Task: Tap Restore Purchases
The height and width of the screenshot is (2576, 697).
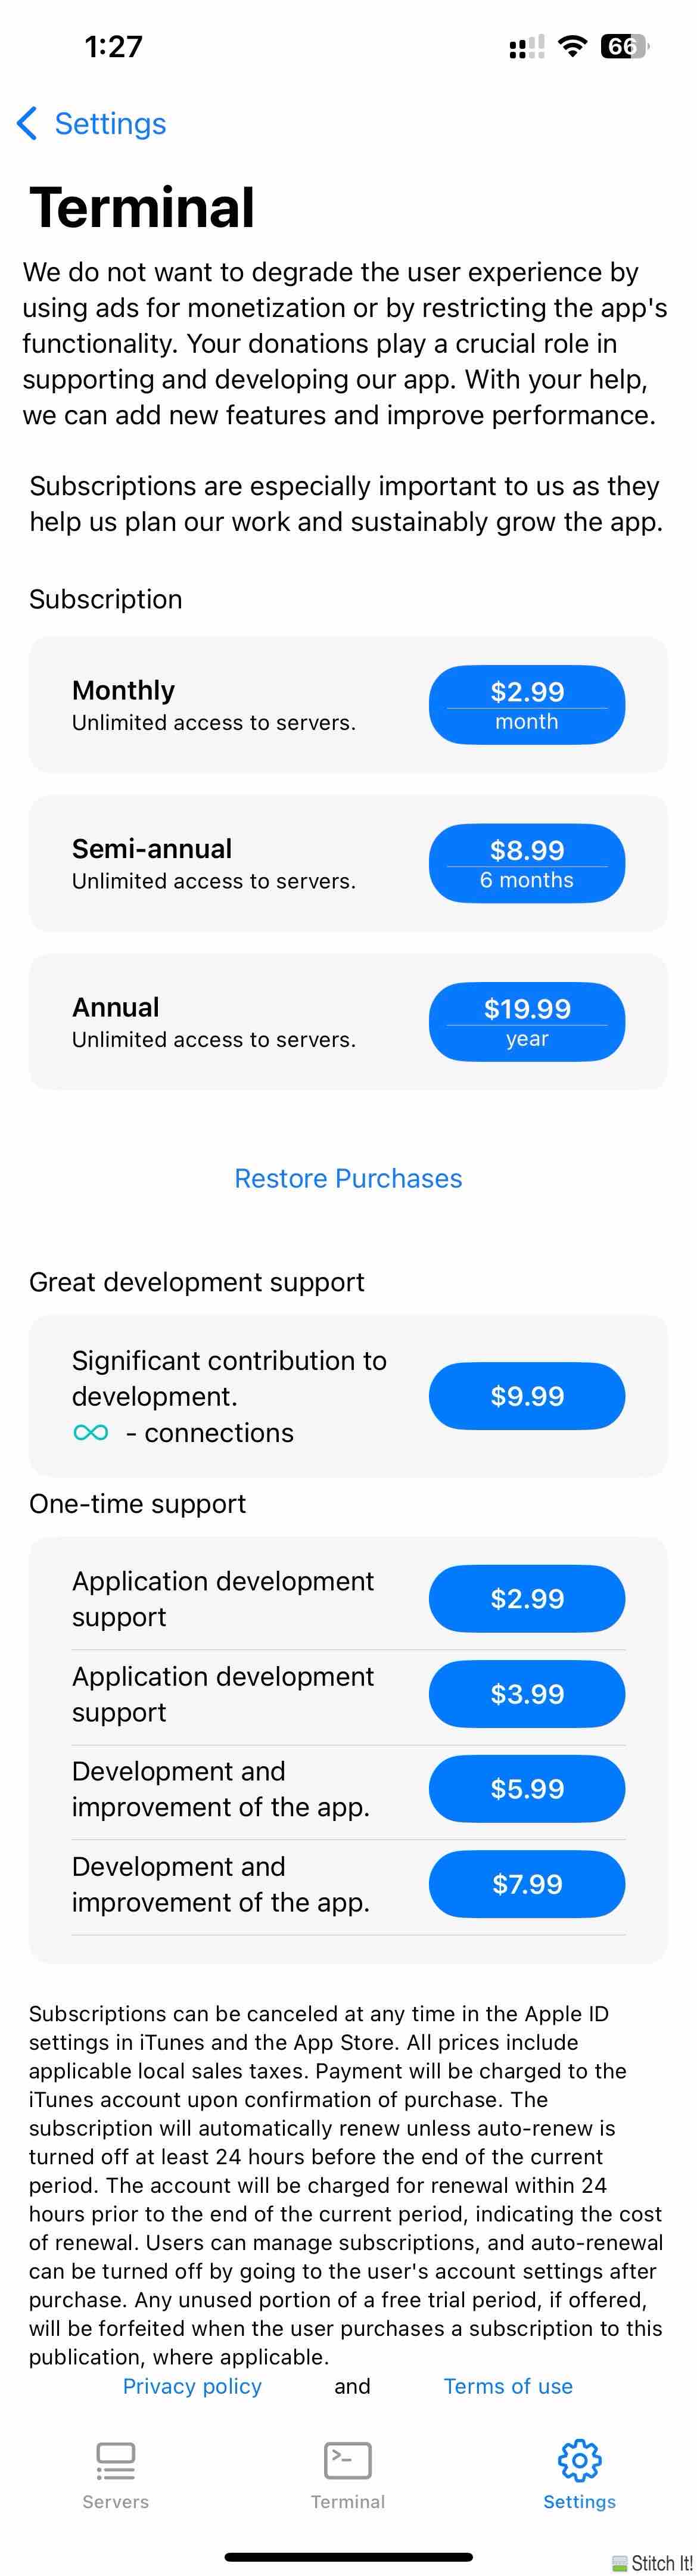Action: coord(348,1178)
